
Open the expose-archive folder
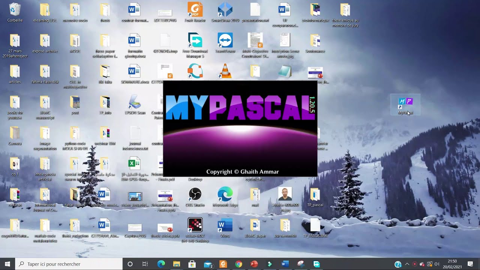pos(45,43)
